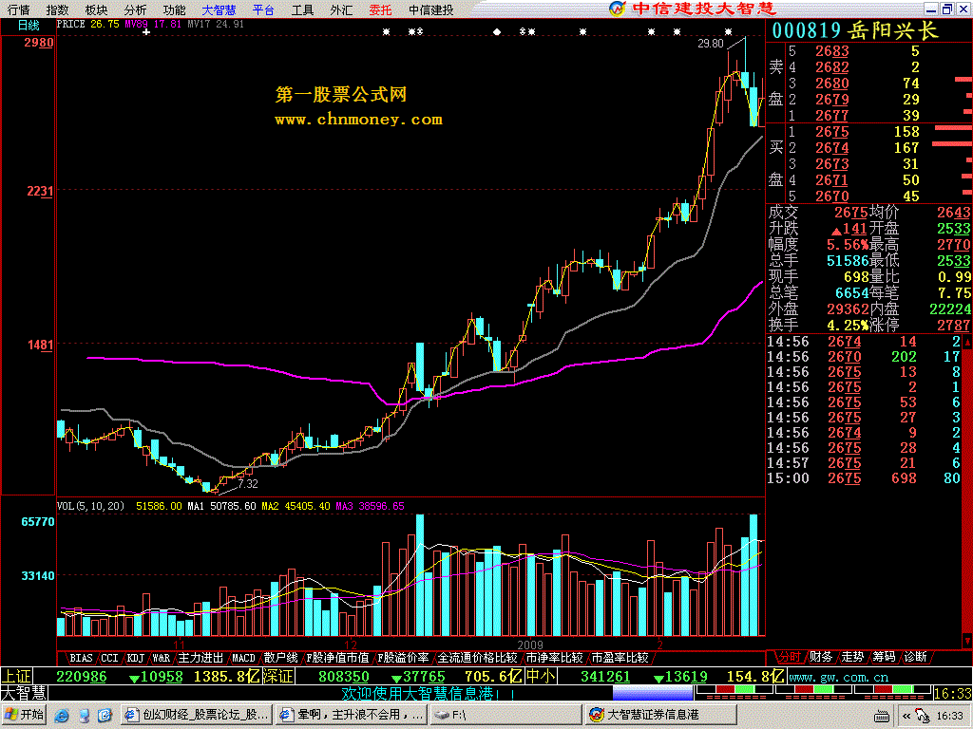The width and height of the screenshot is (973, 729).
Task: Switch to 创幻财经_股票论坛 taskbar window
Action: pos(196,715)
